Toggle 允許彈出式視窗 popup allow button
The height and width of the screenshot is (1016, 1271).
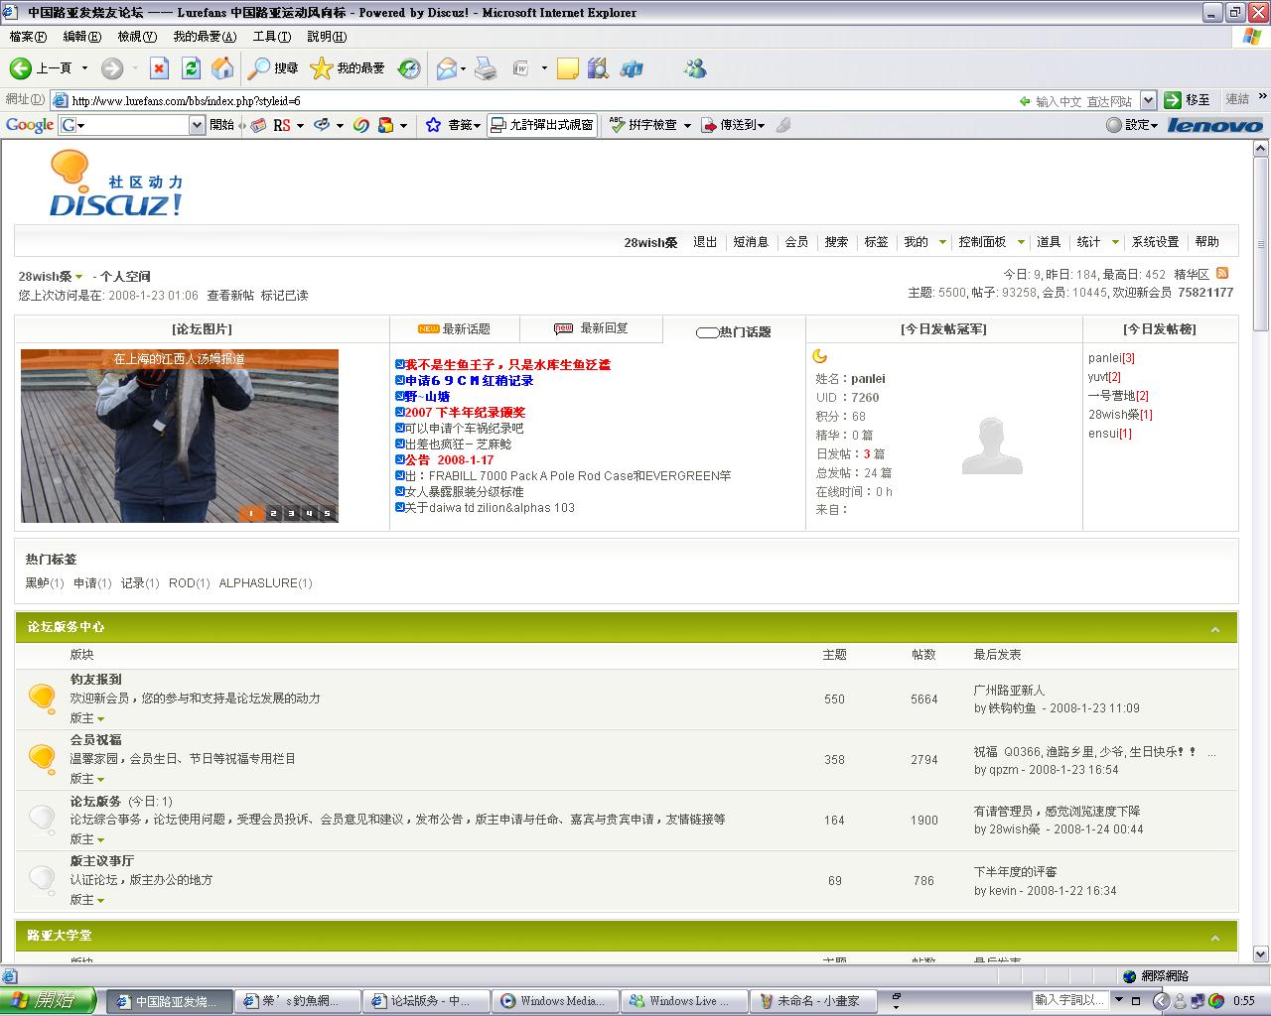click(542, 125)
